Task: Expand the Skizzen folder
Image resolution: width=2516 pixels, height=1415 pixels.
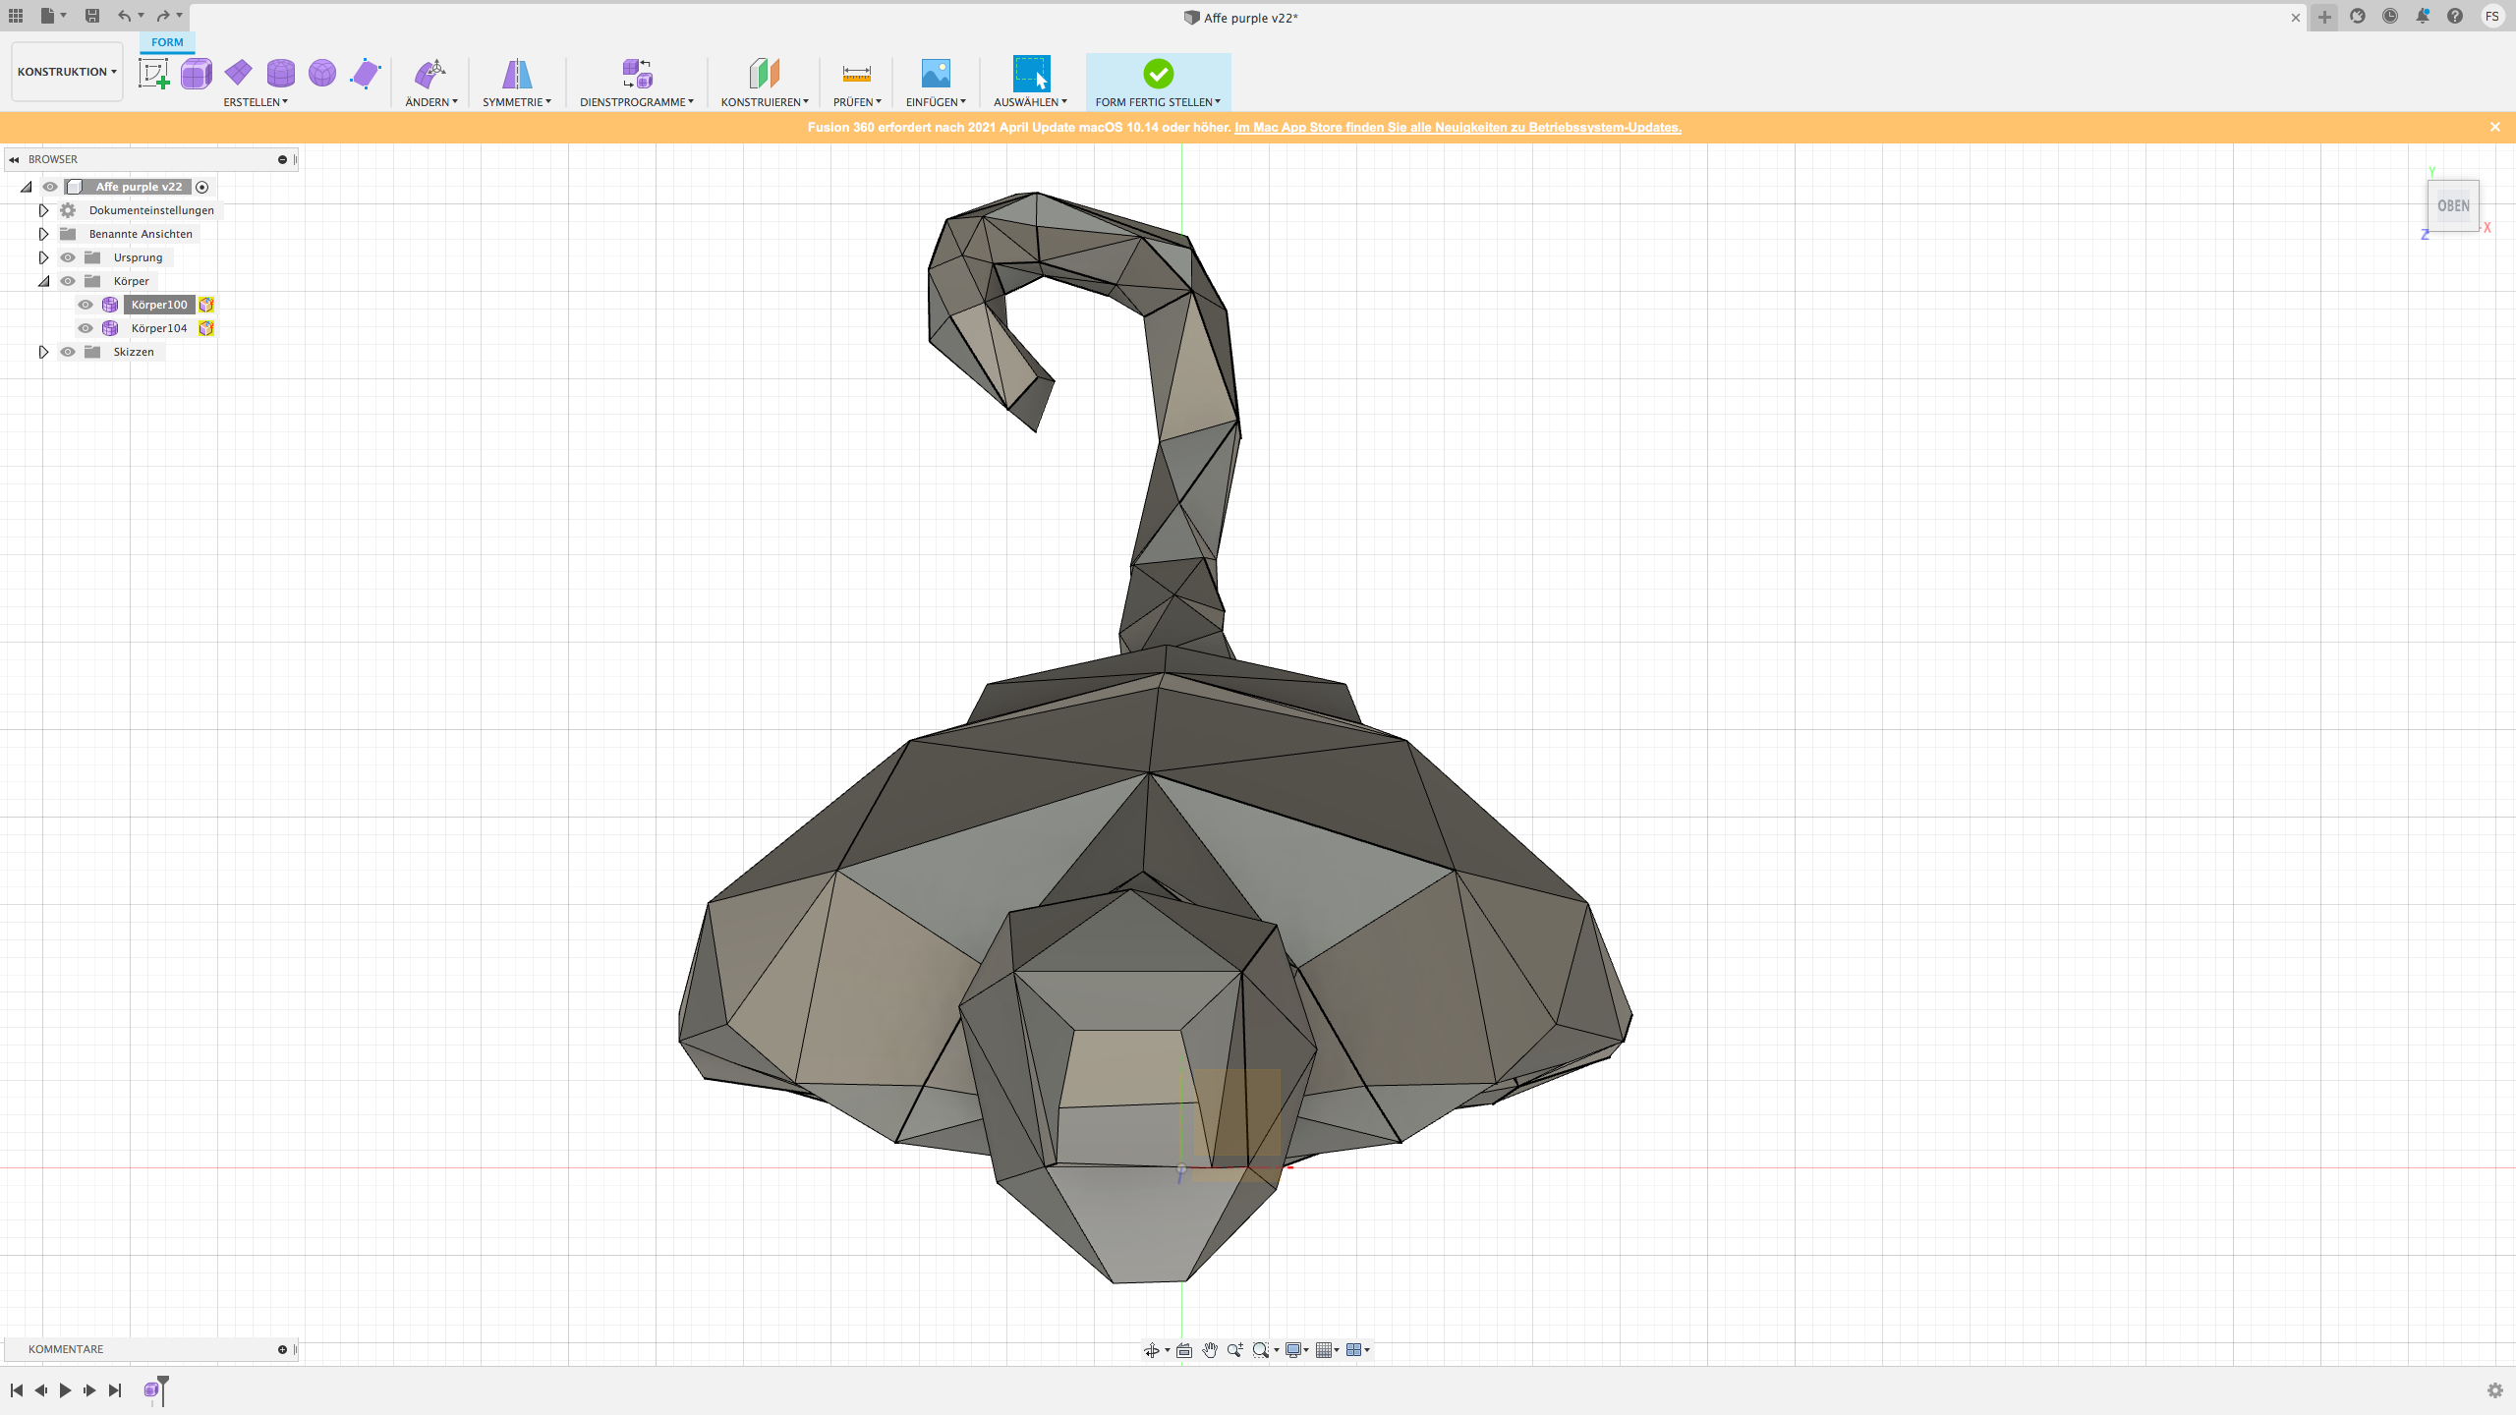Action: point(43,352)
